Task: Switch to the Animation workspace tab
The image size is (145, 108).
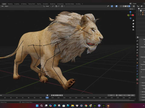Action: coord(46,4)
